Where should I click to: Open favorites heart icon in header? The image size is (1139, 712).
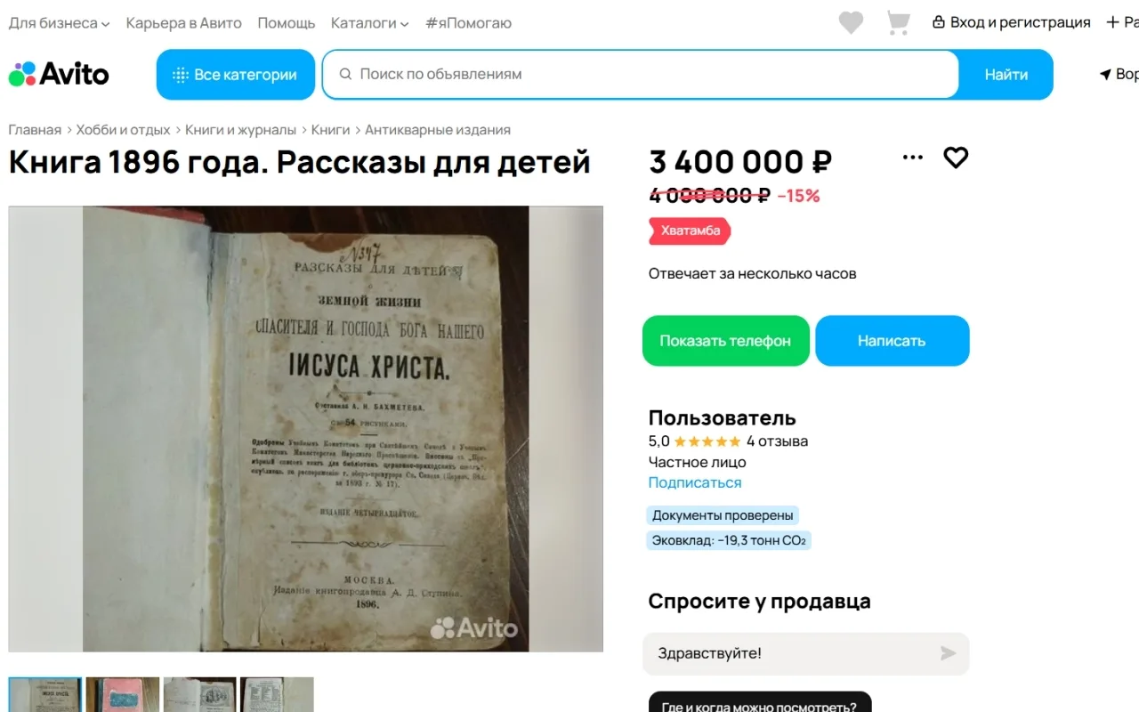[x=851, y=23]
